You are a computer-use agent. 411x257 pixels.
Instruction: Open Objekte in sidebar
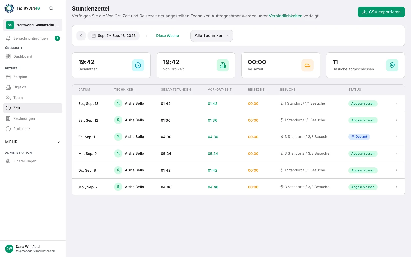coord(33,87)
